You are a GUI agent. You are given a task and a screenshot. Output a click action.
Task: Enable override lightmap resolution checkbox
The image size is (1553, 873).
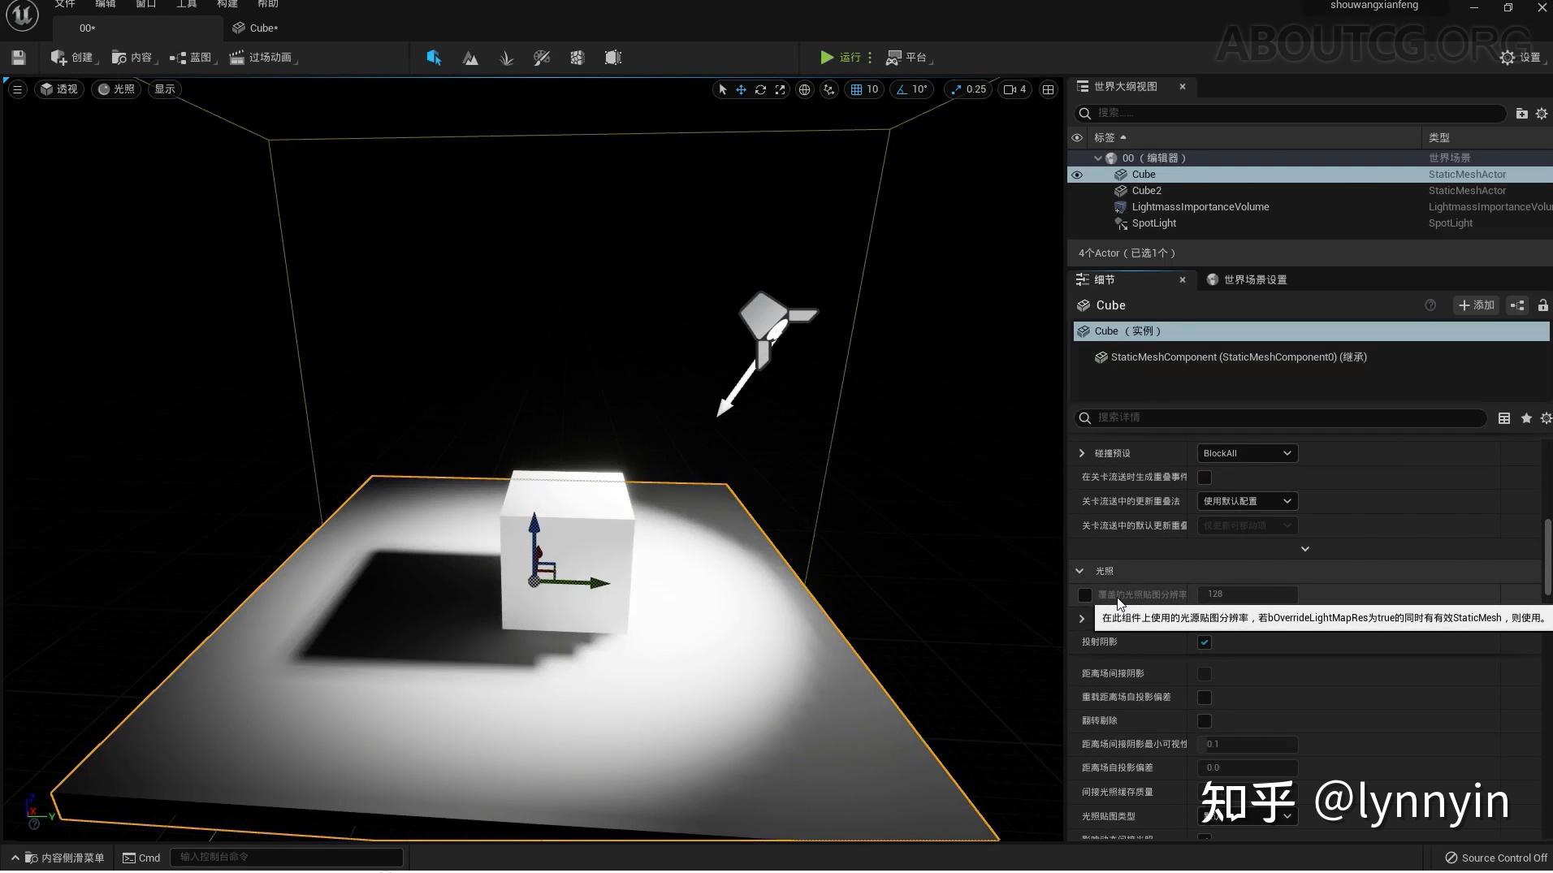pos(1085,595)
